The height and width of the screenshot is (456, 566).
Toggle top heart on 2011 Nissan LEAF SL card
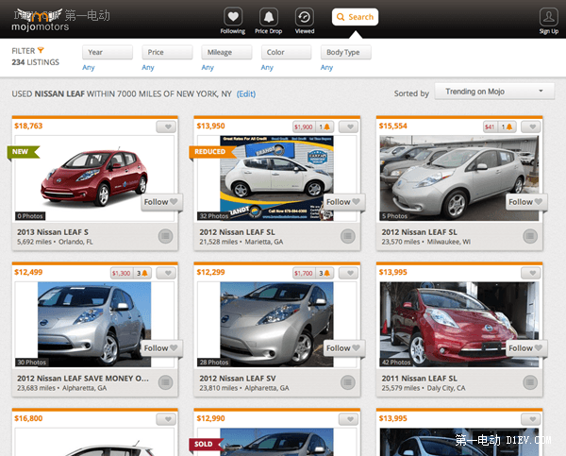[x=530, y=273]
